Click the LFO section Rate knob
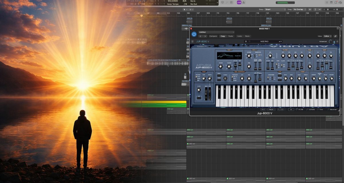 (x=286, y=78)
